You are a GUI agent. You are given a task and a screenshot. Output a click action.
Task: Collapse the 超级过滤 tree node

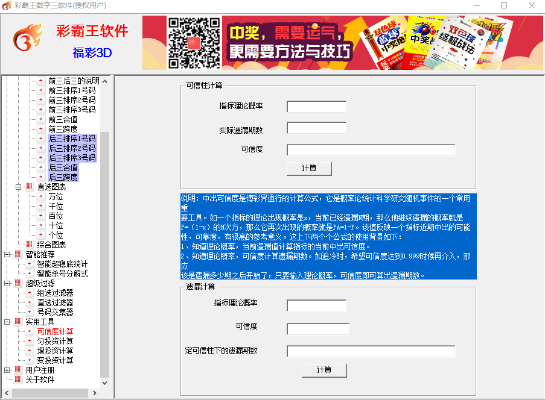[x=7, y=283]
